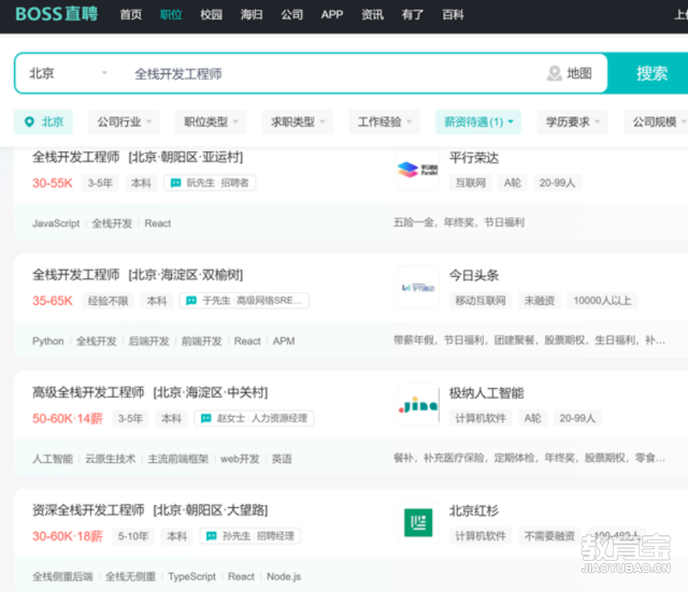Click the 人工智能 skill tag
The image size is (688, 592).
click(x=52, y=459)
